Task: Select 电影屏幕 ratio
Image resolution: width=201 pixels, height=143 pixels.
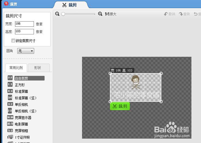Action: [x=22, y=124]
